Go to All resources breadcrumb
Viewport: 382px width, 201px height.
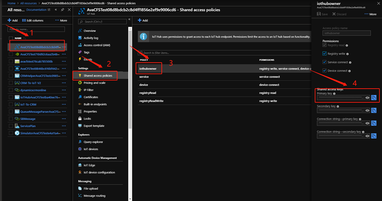pos(29,3)
